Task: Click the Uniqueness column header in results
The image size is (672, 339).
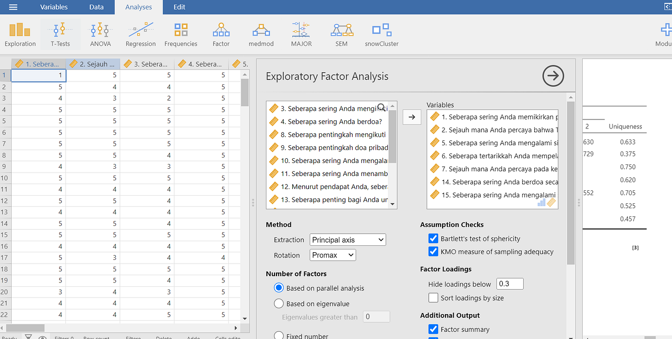Action: (x=625, y=127)
